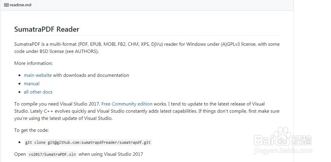Click the paragraph about compiling with Visual Studio
This screenshot has width=331, height=162.
[147, 111]
